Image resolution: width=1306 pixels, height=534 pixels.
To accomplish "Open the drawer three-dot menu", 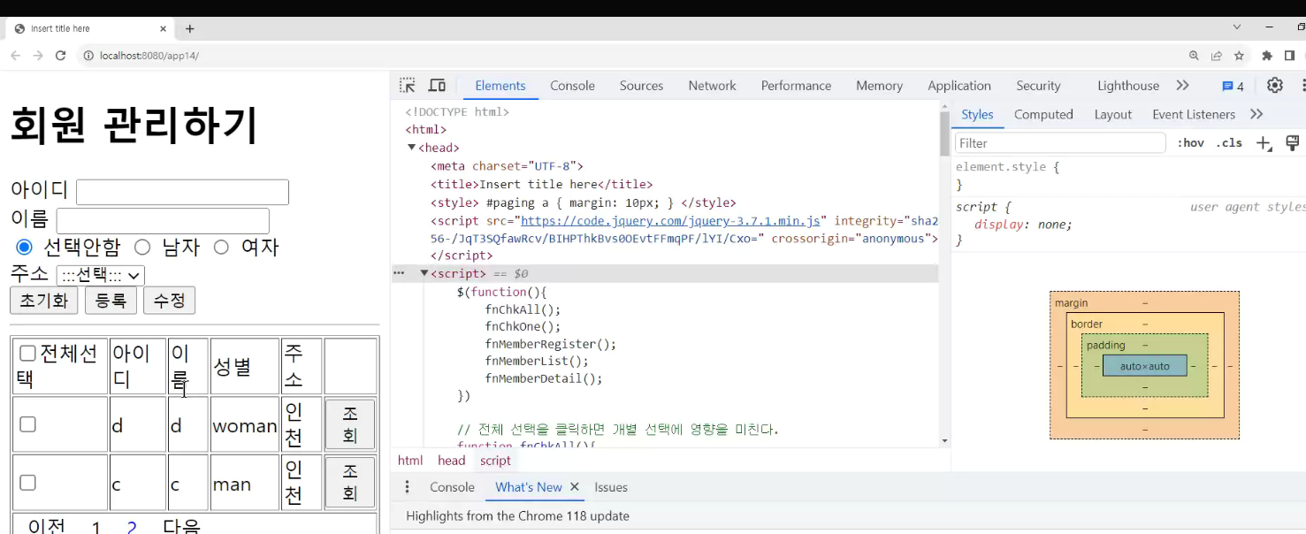I will [x=407, y=487].
